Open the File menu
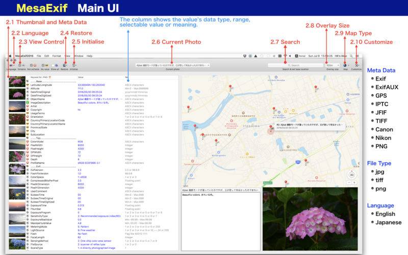The height and width of the screenshot is (255, 408). point(39,56)
